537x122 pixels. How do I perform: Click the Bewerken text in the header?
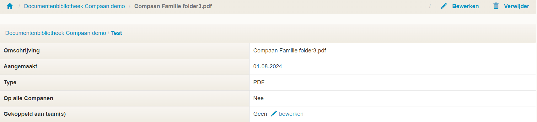point(465,6)
